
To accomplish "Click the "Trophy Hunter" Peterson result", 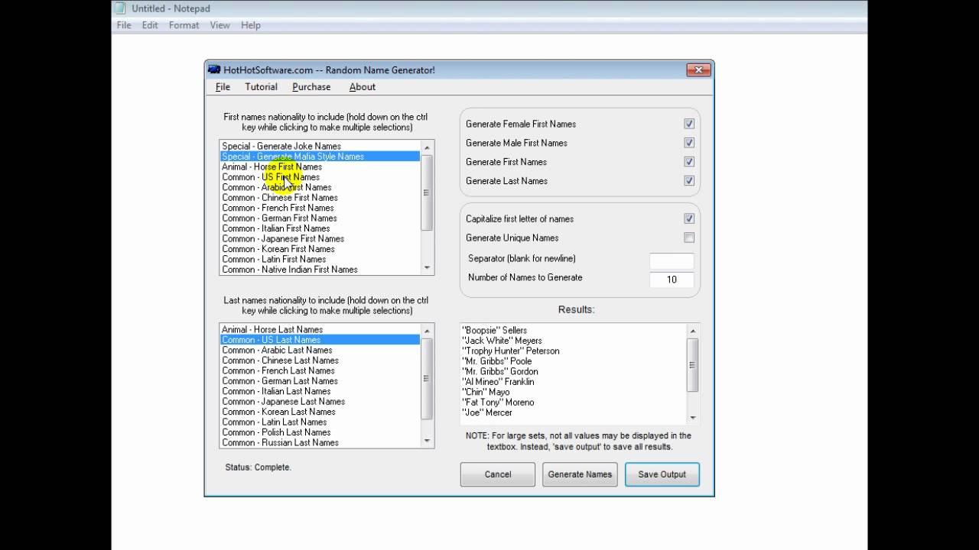I will pos(510,351).
